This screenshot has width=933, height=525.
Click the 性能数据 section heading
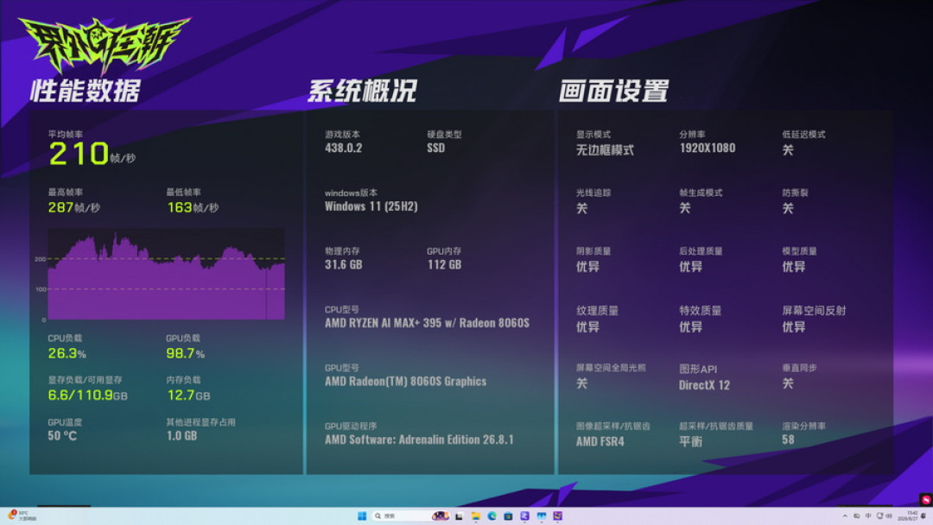tap(85, 91)
